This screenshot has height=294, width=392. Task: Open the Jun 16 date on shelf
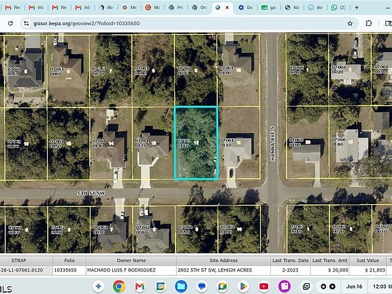[x=354, y=287]
